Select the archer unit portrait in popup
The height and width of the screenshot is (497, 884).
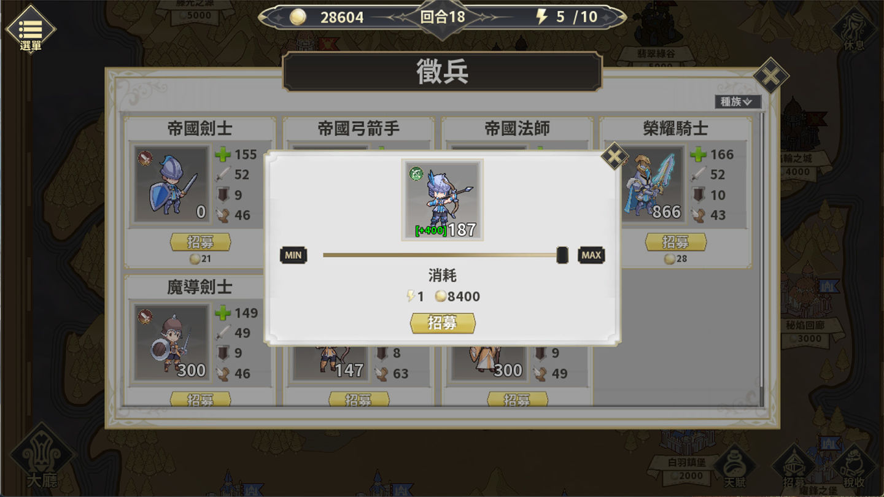442,199
